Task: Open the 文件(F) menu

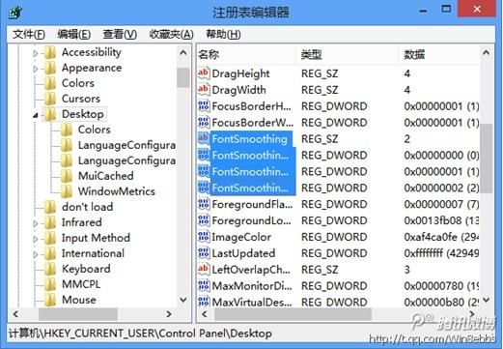Action: click(x=29, y=34)
